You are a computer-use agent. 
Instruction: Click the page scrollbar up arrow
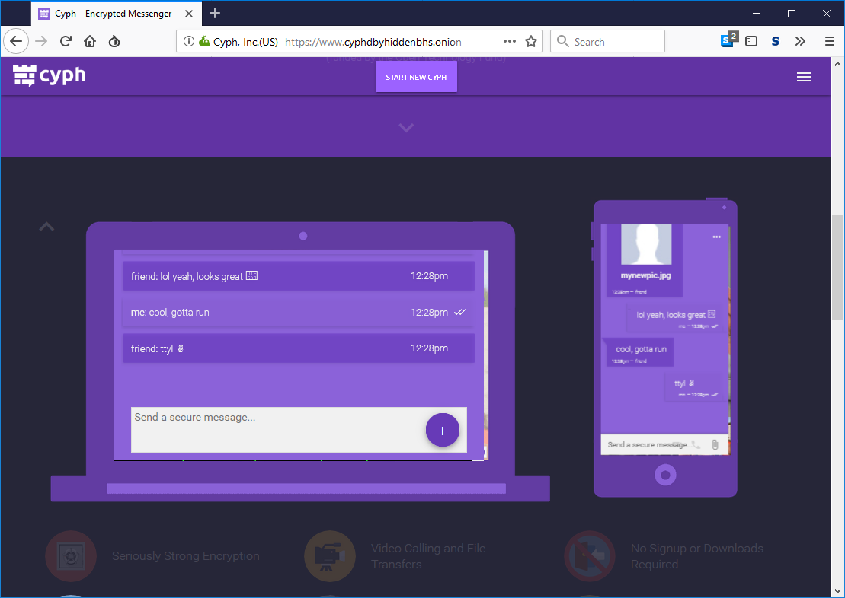pos(837,64)
